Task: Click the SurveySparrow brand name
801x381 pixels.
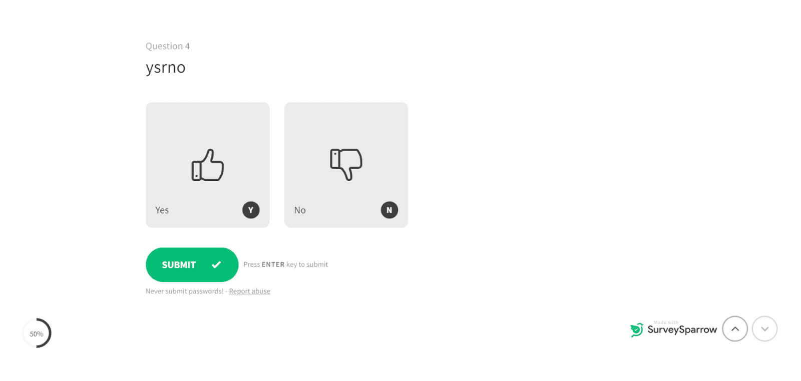Action: (682, 329)
